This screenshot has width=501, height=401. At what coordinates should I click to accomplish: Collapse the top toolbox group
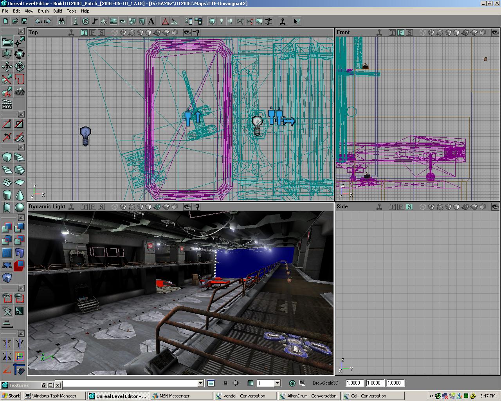tap(21, 31)
